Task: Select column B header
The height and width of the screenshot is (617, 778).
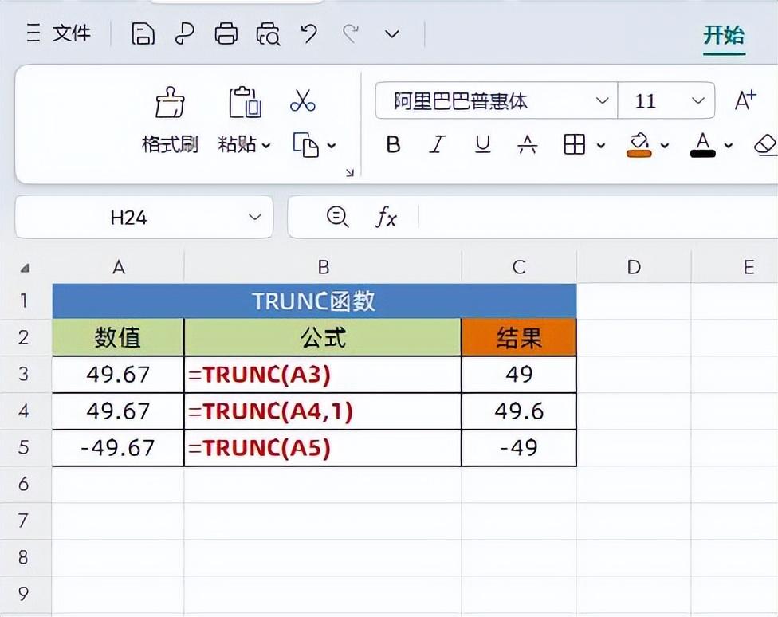Action: coord(323,267)
